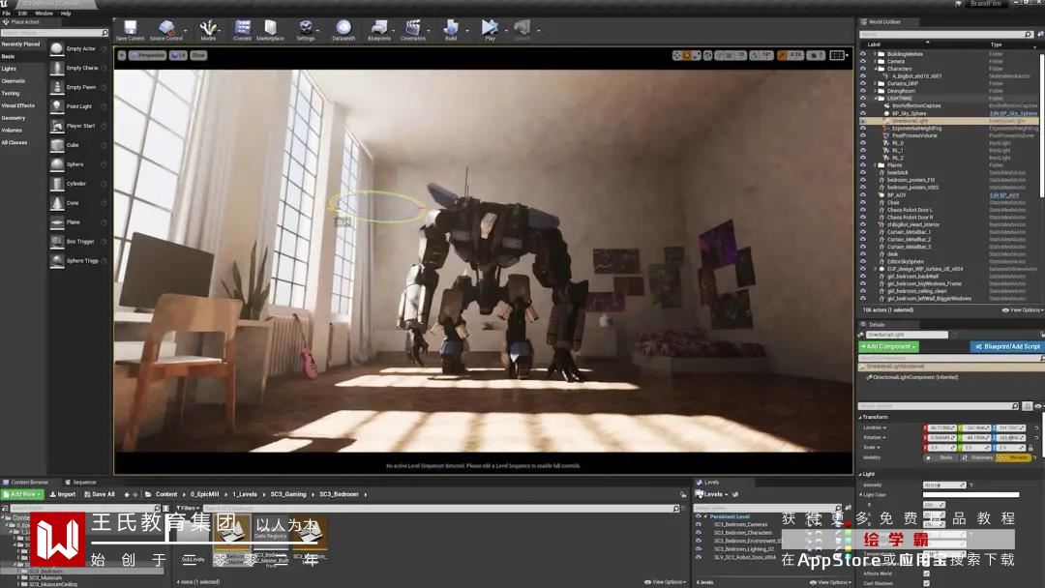This screenshot has width=1045, height=588.
Task: Click the Blueprint/Add Script button
Action: point(1006,346)
